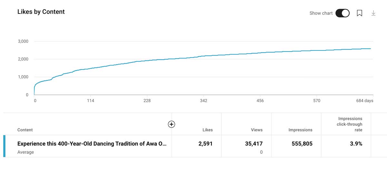The width and height of the screenshot is (387, 180).
Task: Click the Likes by Content heading
Action: click(41, 12)
